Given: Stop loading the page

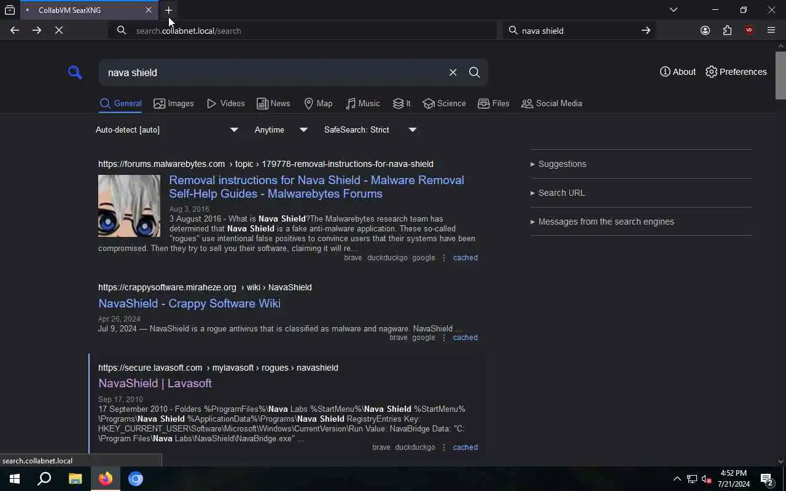Looking at the screenshot, I should [59, 30].
